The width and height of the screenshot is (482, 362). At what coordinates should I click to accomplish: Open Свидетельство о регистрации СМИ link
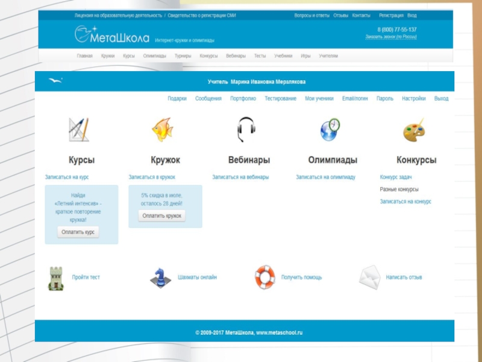tap(202, 16)
